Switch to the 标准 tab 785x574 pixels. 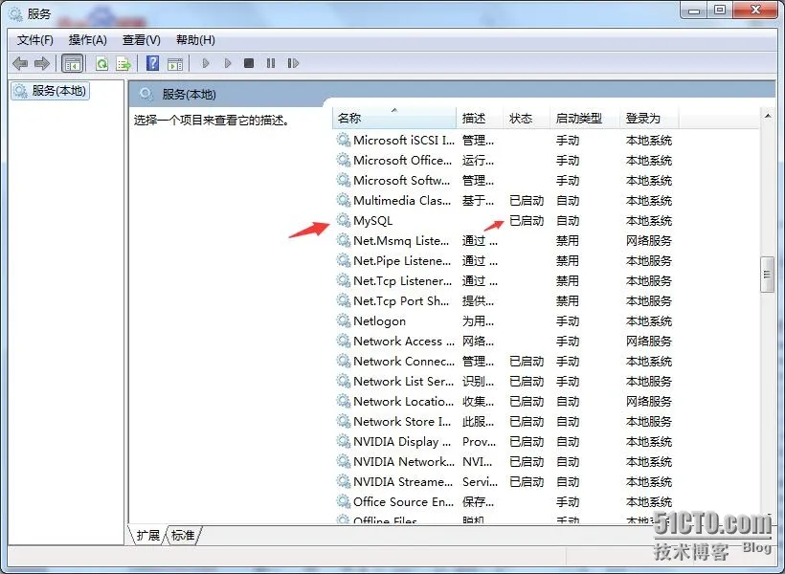click(182, 536)
